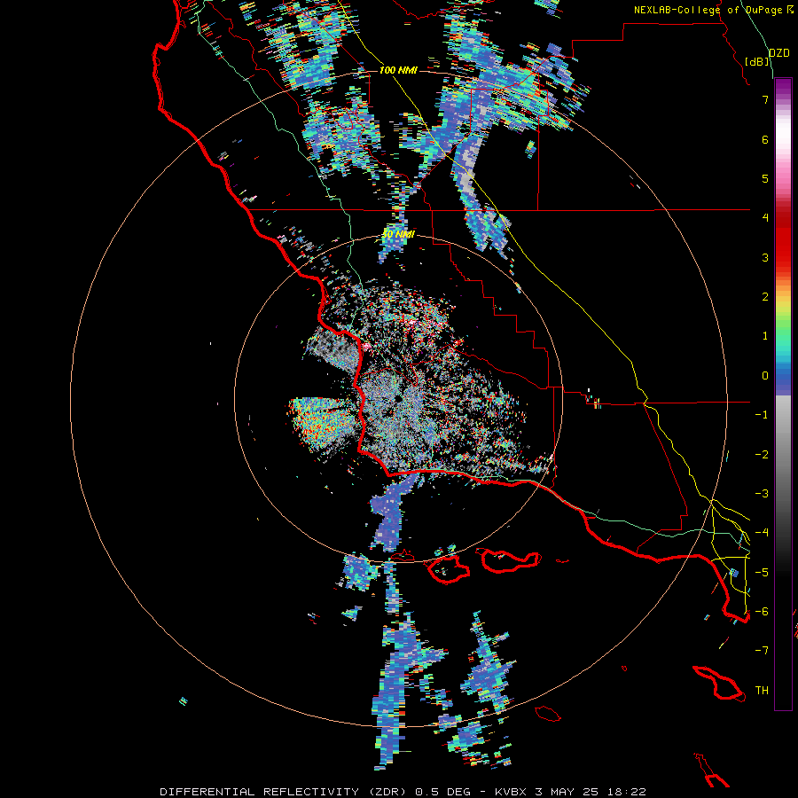The width and height of the screenshot is (798, 798).
Task: Click the Differential Reflectivity (ZDR) caption text
Action: pos(283,792)
